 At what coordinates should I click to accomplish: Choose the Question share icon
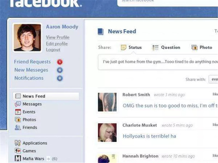[x=155, y=48]
